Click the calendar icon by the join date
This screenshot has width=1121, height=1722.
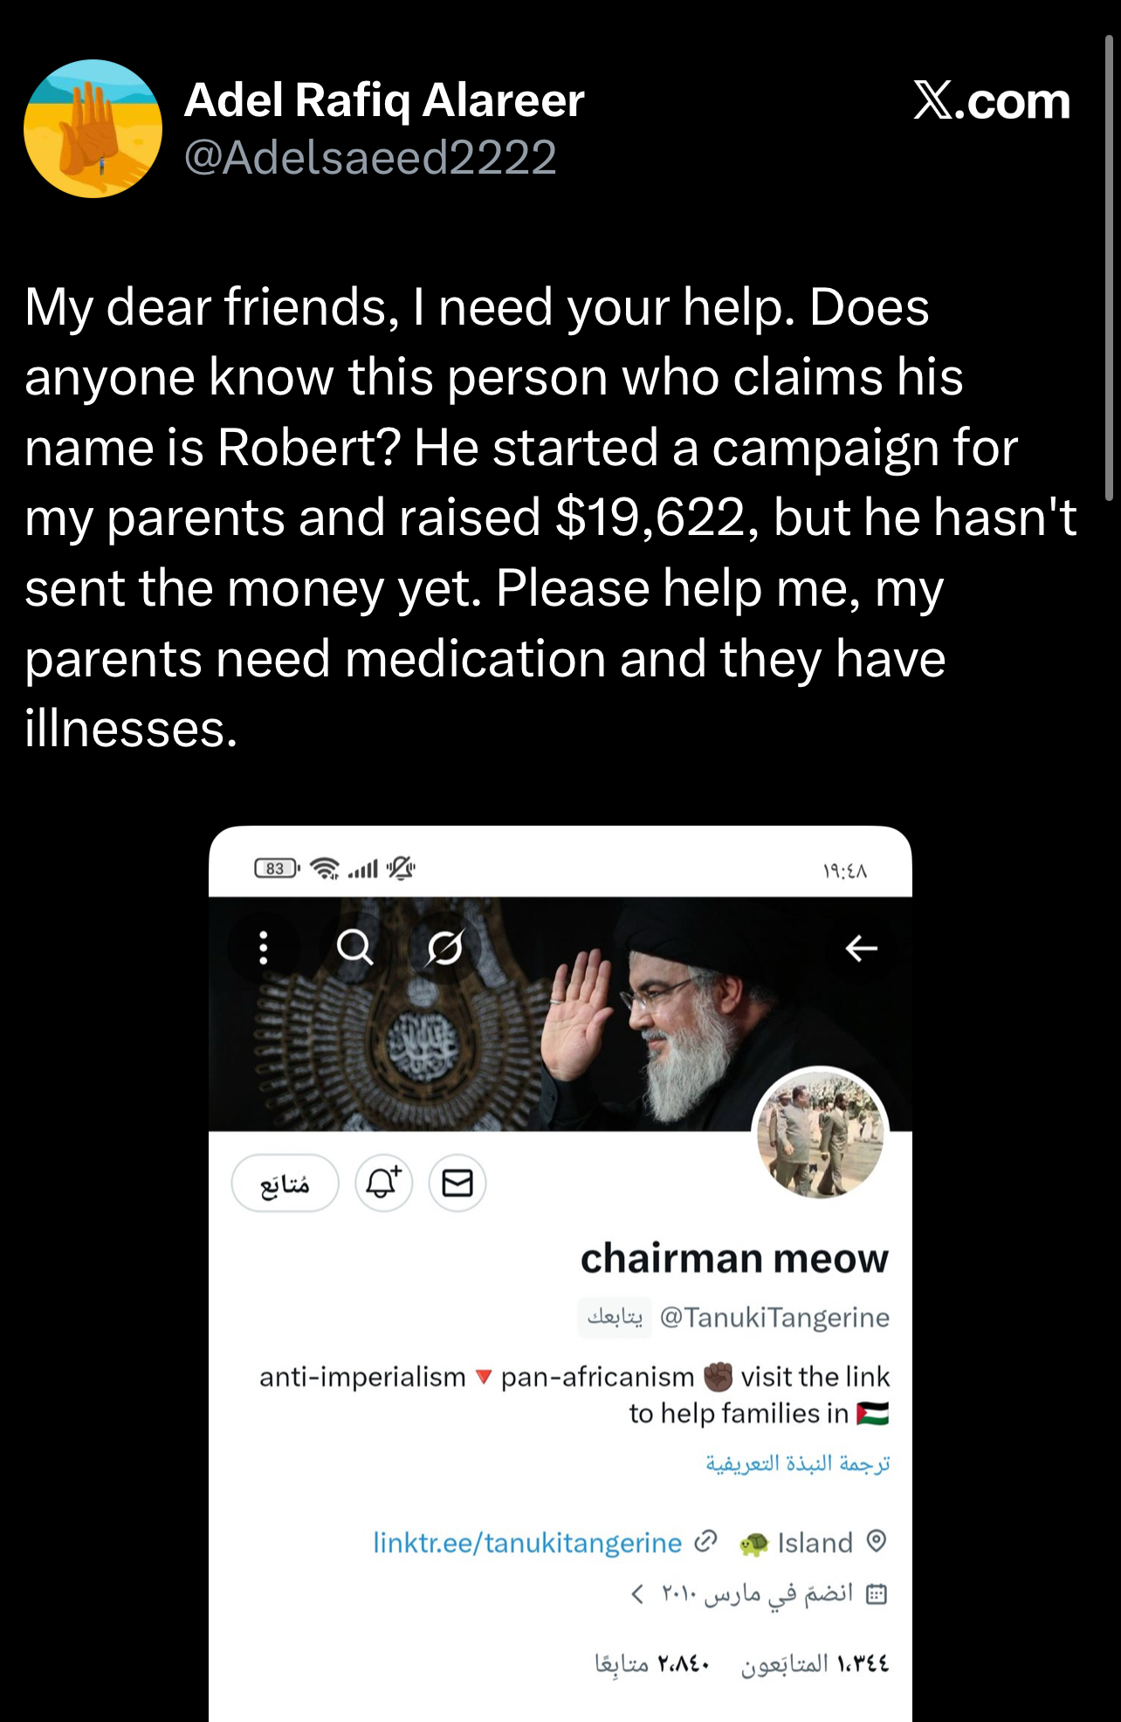coord(876,1595)
